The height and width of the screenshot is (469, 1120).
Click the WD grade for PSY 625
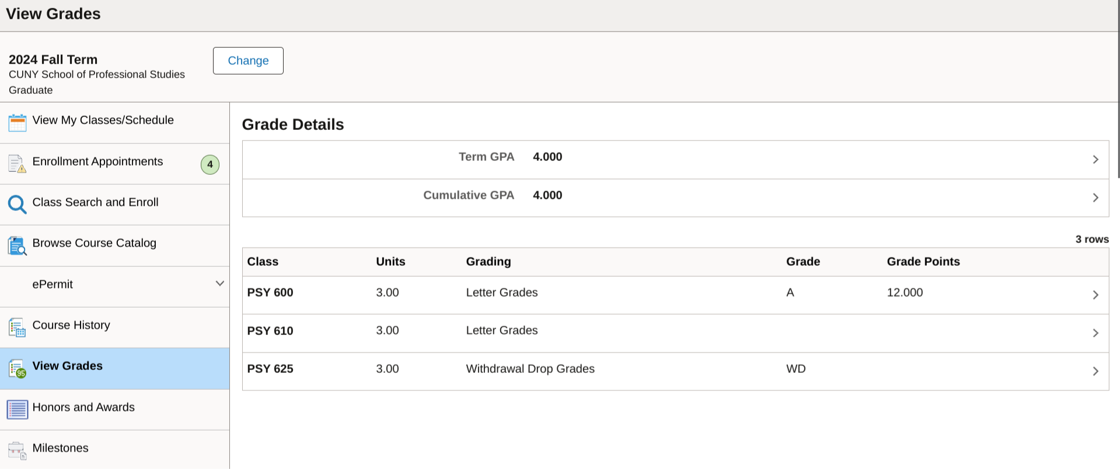(x=796, y=369)
